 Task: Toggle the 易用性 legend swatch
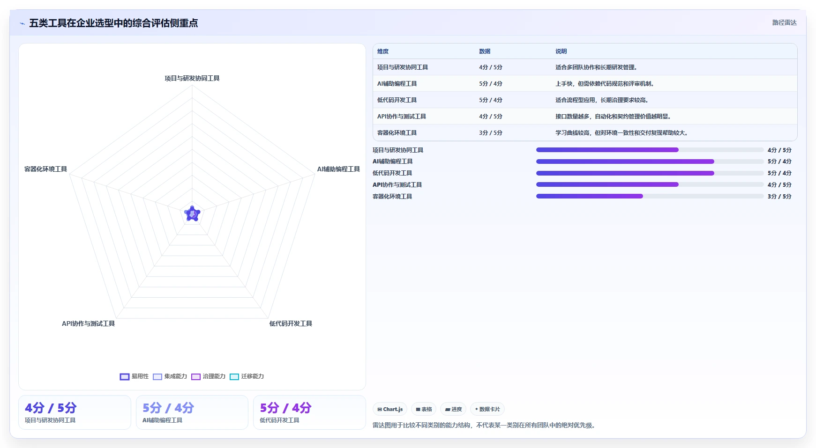pos(125,377)
